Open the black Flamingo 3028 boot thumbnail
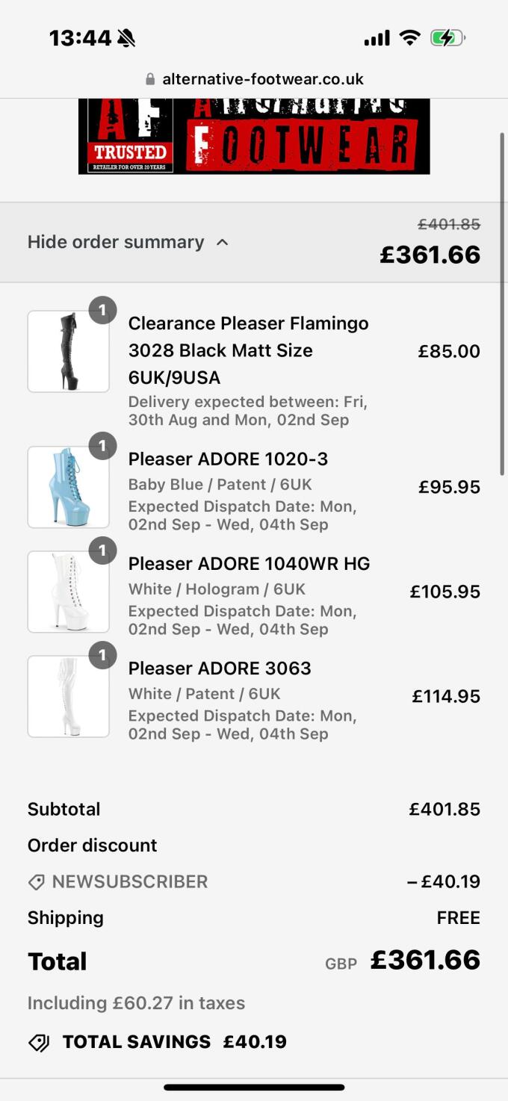508x1101 pixels. click(69, 351)
